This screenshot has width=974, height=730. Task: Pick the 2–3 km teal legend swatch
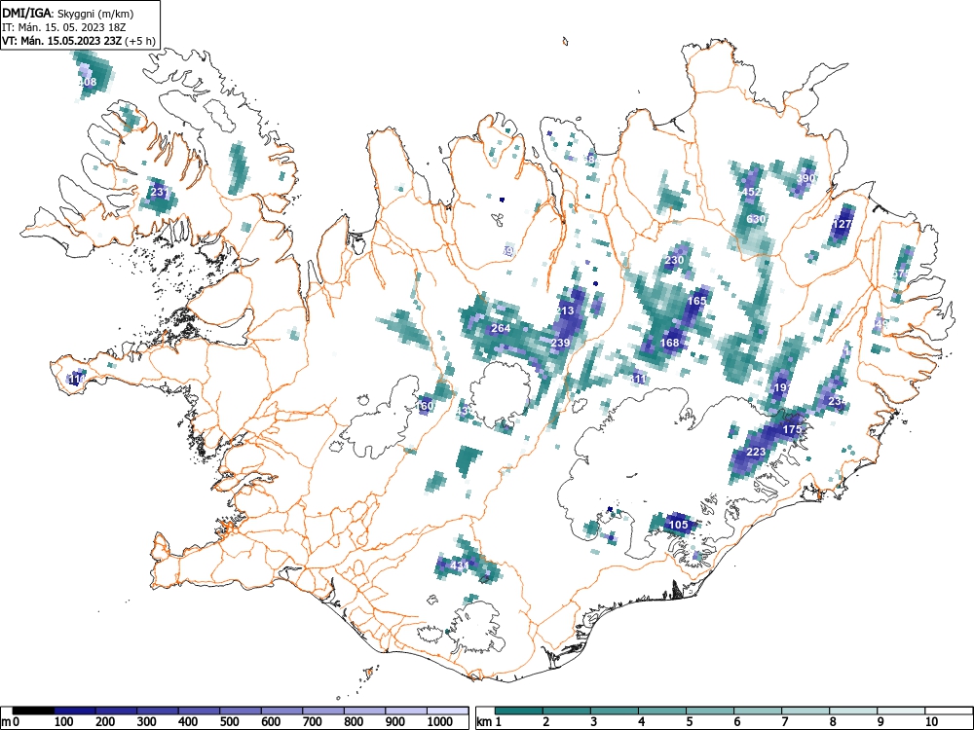pos(567,711)
